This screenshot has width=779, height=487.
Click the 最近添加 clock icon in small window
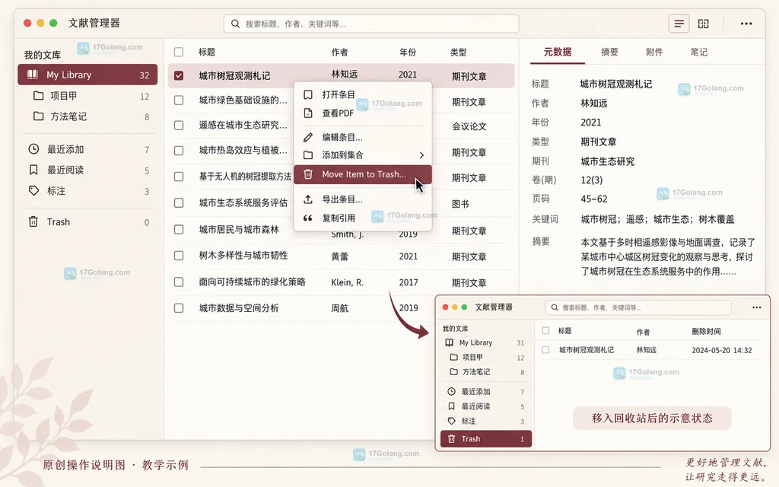click(x=452, y=391)
